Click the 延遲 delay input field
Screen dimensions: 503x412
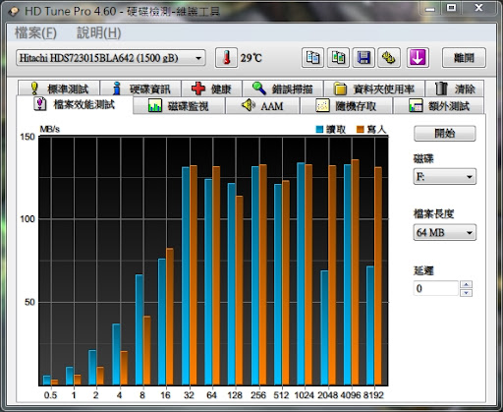coord(435,288)
